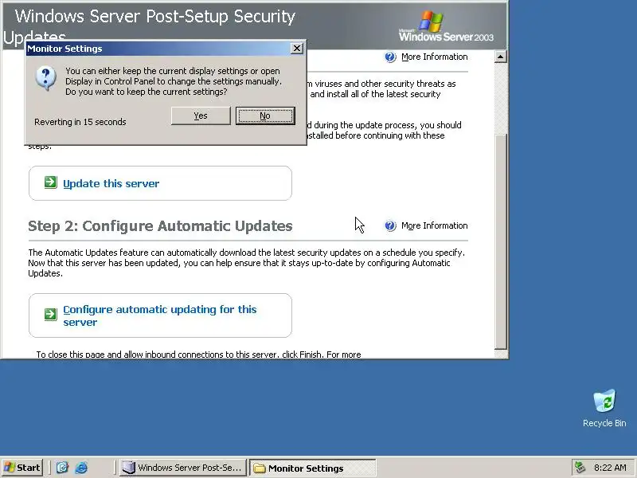Image resolution: width=637 pixels, height=478 pixels.
Task: Select Monitor Settings taskbar button
Action: (x=312, y=468)
